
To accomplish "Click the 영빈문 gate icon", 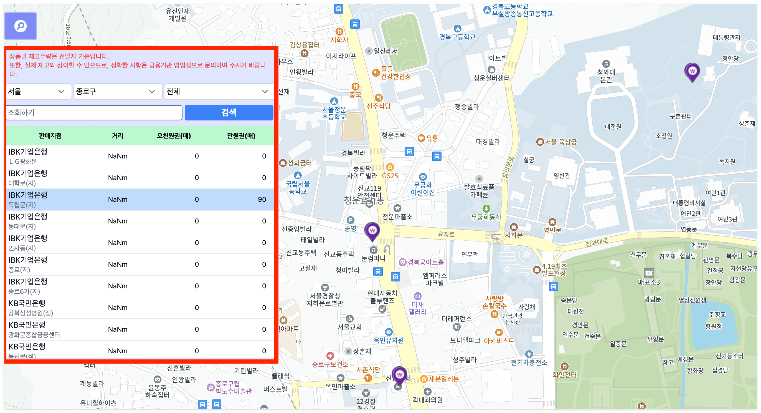I will pyautogui.click(x=552, y=222).
